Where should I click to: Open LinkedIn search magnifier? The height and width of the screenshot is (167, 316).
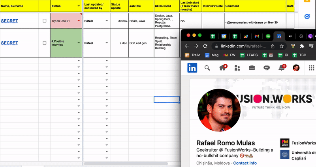coord(207,68)
